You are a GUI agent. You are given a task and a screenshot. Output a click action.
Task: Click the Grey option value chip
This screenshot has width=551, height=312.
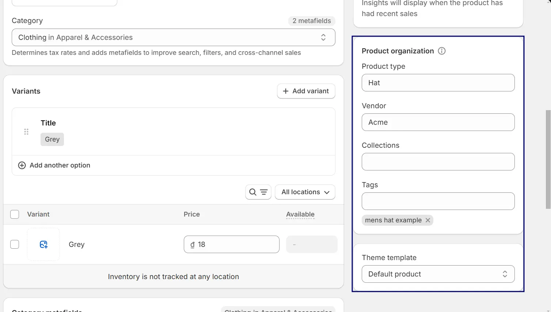pos(52,139)
